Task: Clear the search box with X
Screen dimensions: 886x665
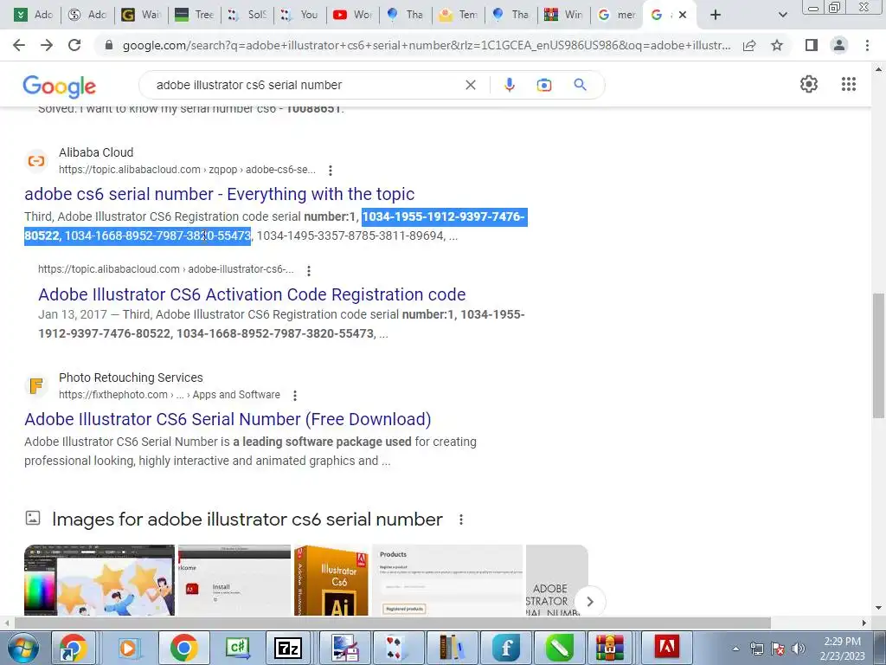Action: click(x=470, y=85)
